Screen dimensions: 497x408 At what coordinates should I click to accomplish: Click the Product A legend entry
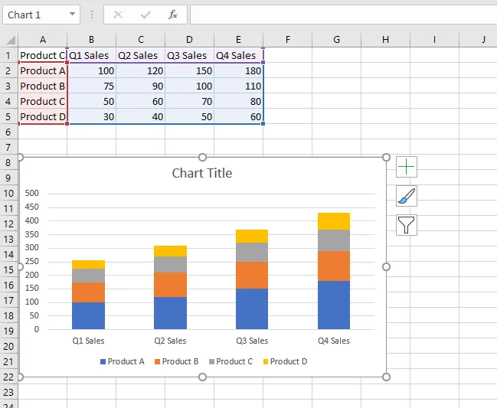tap(122, 361)
